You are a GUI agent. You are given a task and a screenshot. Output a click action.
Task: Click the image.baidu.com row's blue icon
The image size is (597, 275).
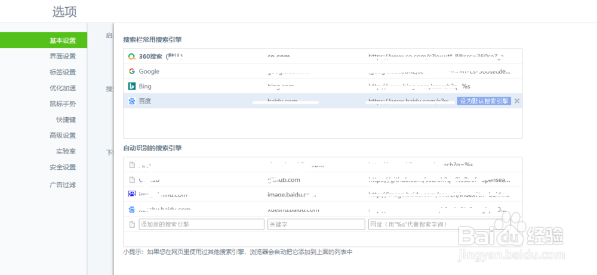pyautogui.click(x=132, y=194)
